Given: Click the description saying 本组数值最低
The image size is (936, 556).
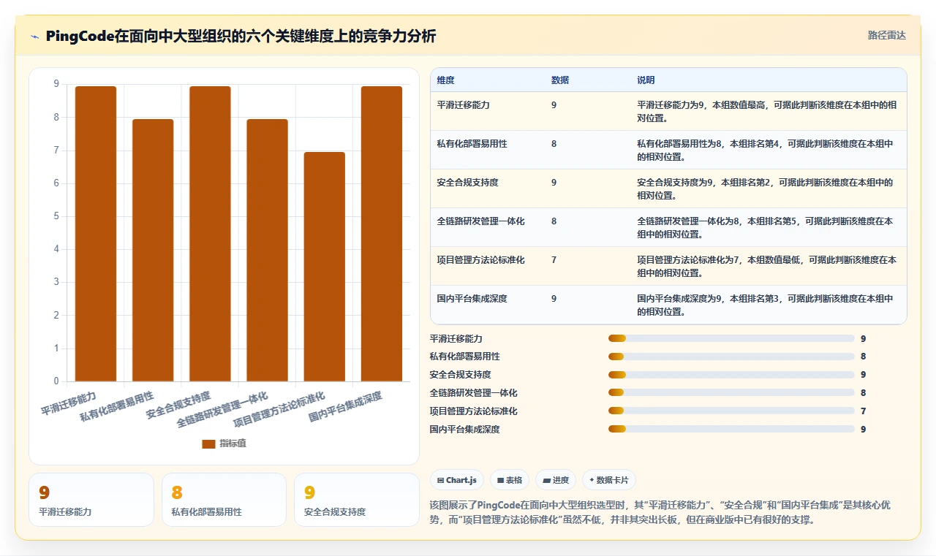Looking at the screenshot, I should click(x=767, y=266).
